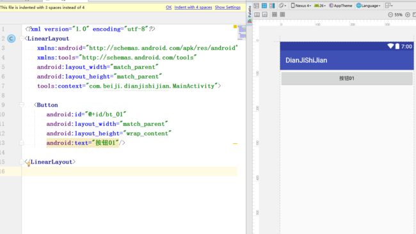This screenshot has width=416, height=234.
Task: Click the android:id="@+id/bt_01" line
Action: 86,114
